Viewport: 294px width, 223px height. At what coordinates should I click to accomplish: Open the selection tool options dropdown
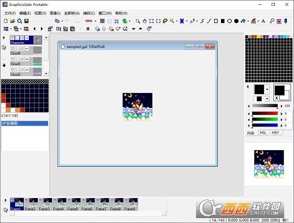point(187,21)
